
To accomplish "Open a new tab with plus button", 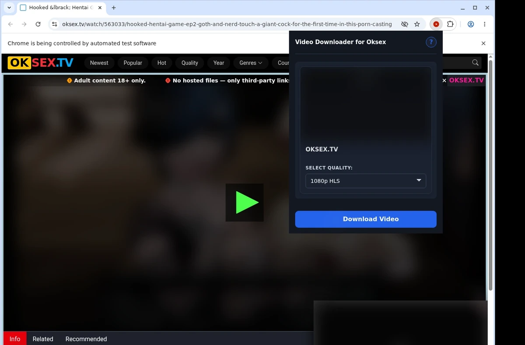I will 114,8.
